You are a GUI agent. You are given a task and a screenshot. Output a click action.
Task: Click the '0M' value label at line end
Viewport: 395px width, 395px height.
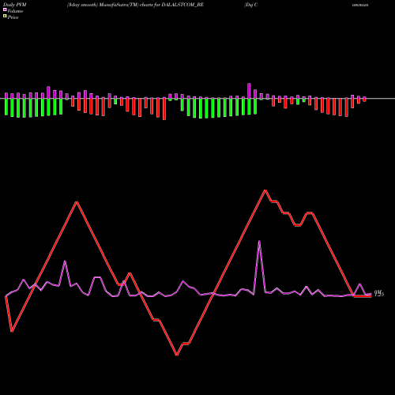point(379,293)
